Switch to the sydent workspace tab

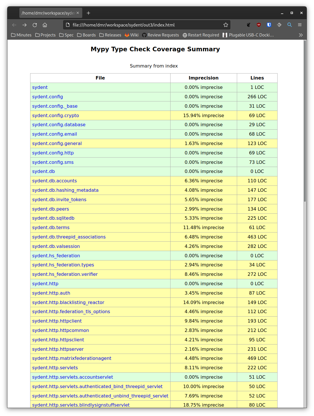tap(48, 13)
